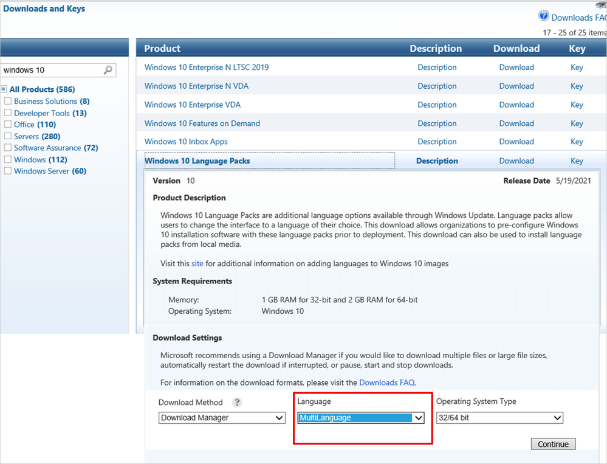Get Key for Inbox Apps
The image size is (607, 464).
pos(577,142)
